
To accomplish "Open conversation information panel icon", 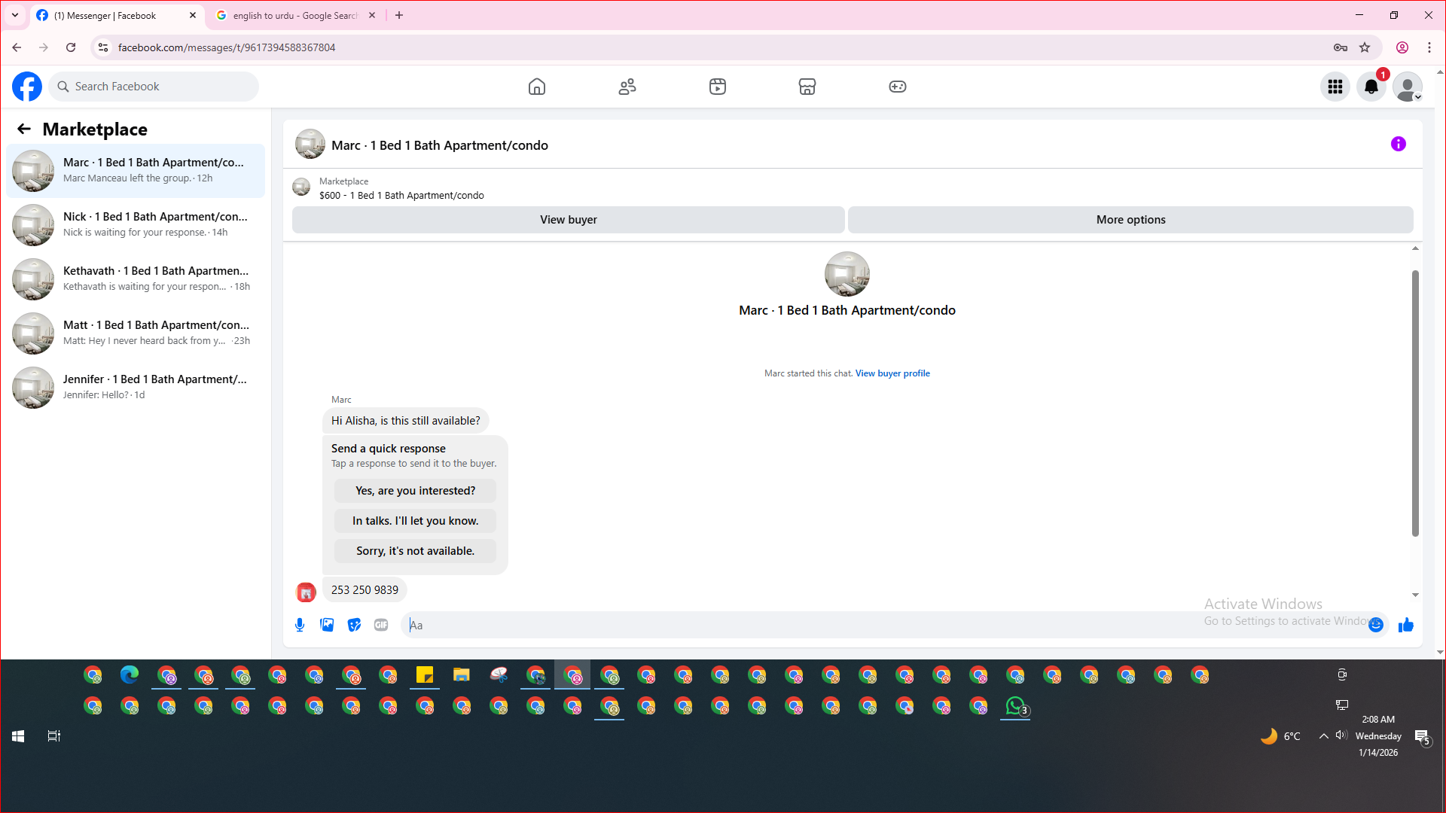I will [1398, 144].
